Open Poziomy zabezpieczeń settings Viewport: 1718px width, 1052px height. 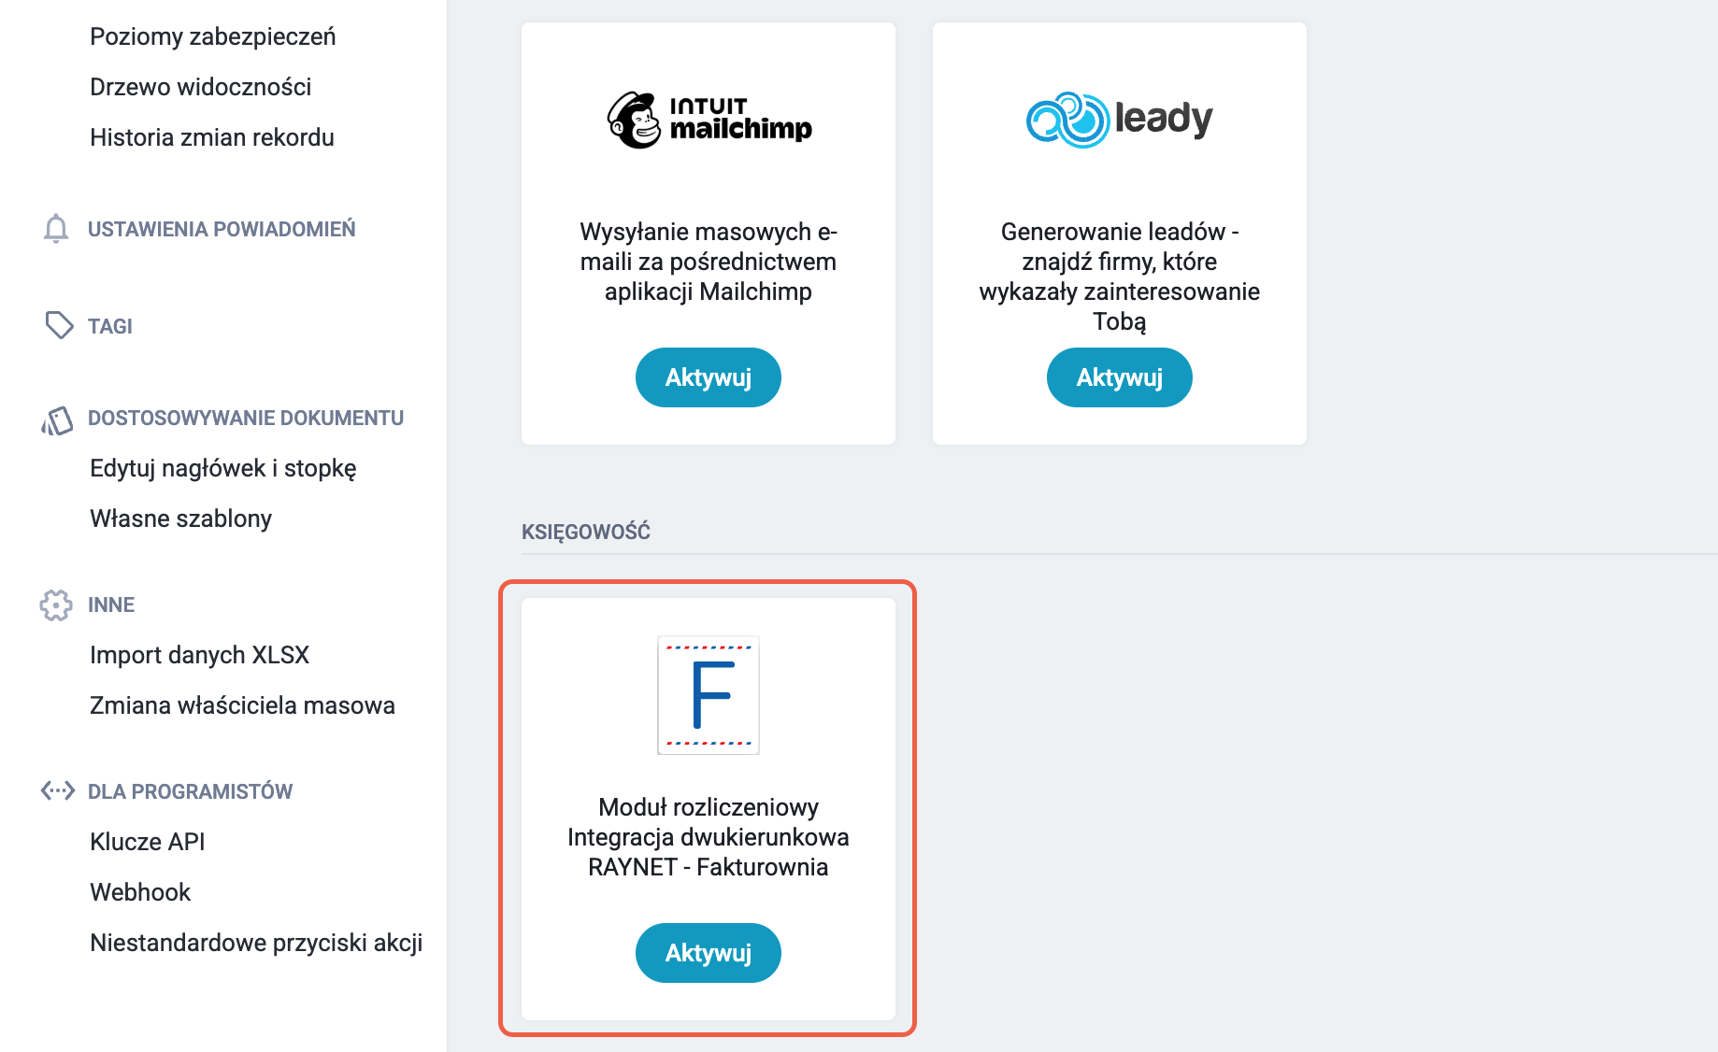tap(213, 36)
